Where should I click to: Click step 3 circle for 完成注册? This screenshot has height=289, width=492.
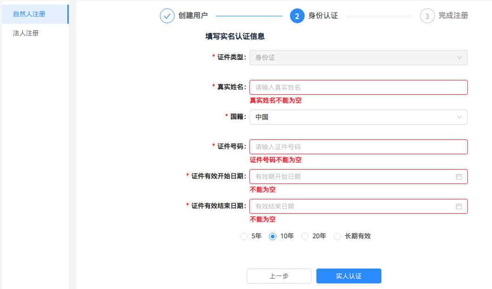tap(427, 16)
